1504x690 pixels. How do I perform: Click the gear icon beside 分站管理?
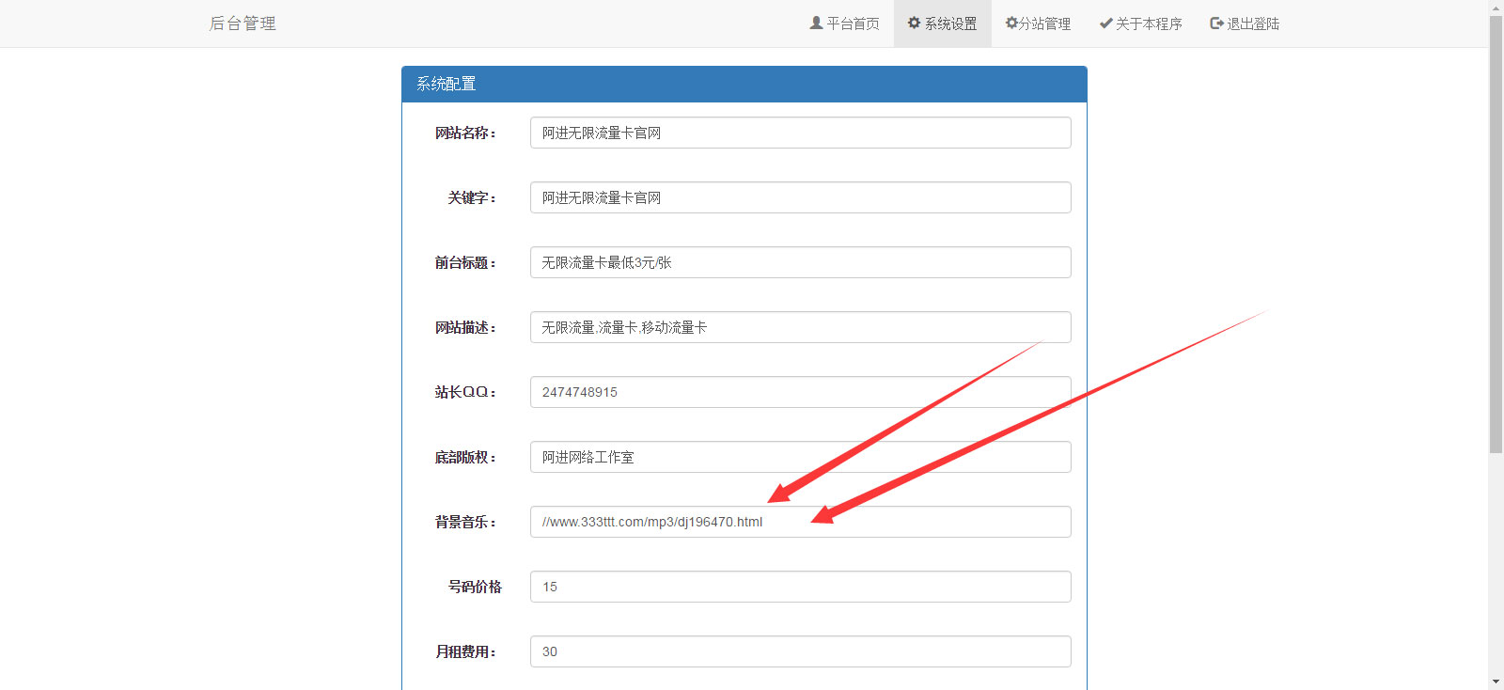pyautogui.click(x=1011, y=23)
